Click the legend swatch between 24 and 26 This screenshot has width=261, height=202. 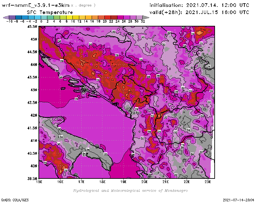(120, 17)
